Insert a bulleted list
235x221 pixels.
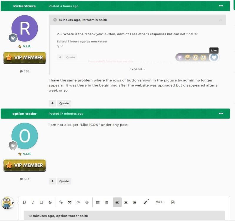click(98, 202)
